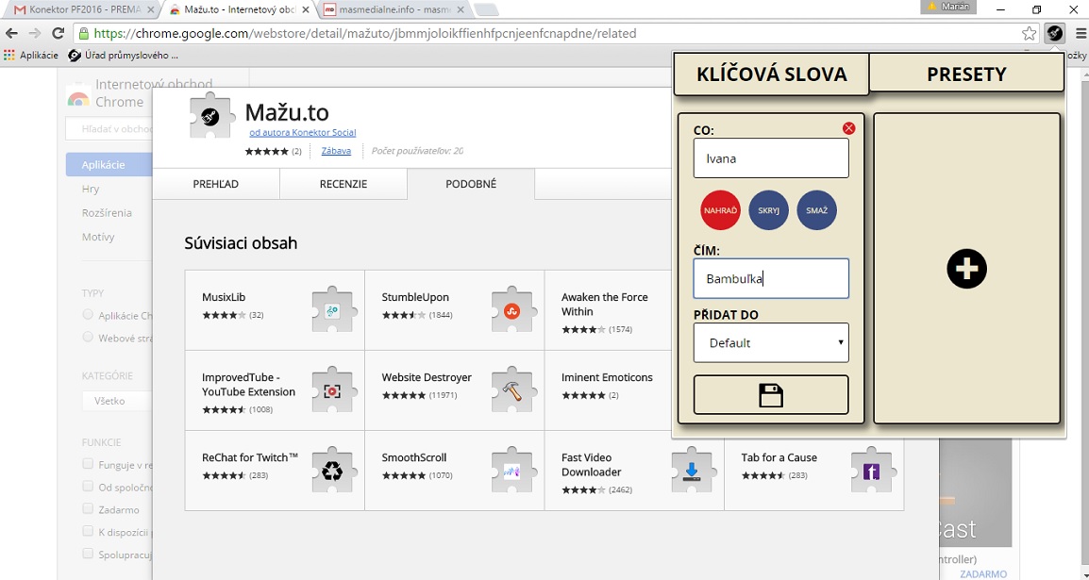
Task: Select the SKRYJ hide option
Action: [768, 210]
